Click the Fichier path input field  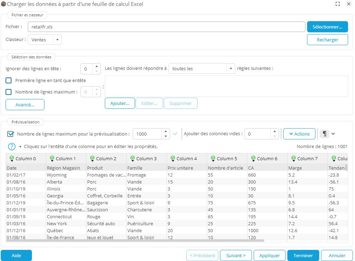coord(166,27)
